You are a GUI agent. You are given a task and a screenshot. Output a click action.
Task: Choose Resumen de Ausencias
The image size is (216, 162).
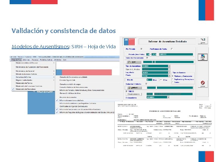click(x=68, y=97)
